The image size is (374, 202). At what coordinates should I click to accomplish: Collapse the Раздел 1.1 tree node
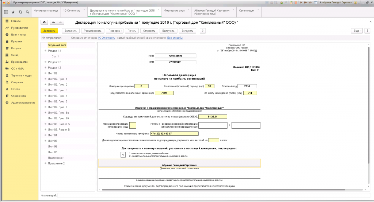tap(45, 51)
